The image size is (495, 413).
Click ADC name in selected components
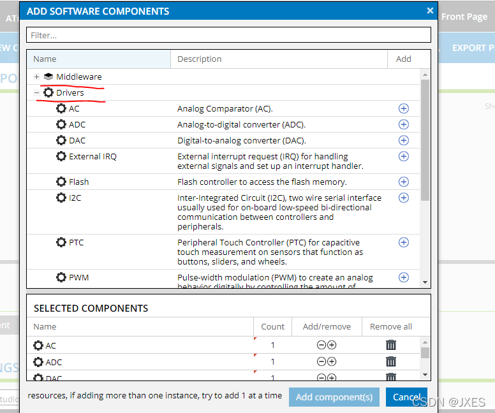point(54,362)
